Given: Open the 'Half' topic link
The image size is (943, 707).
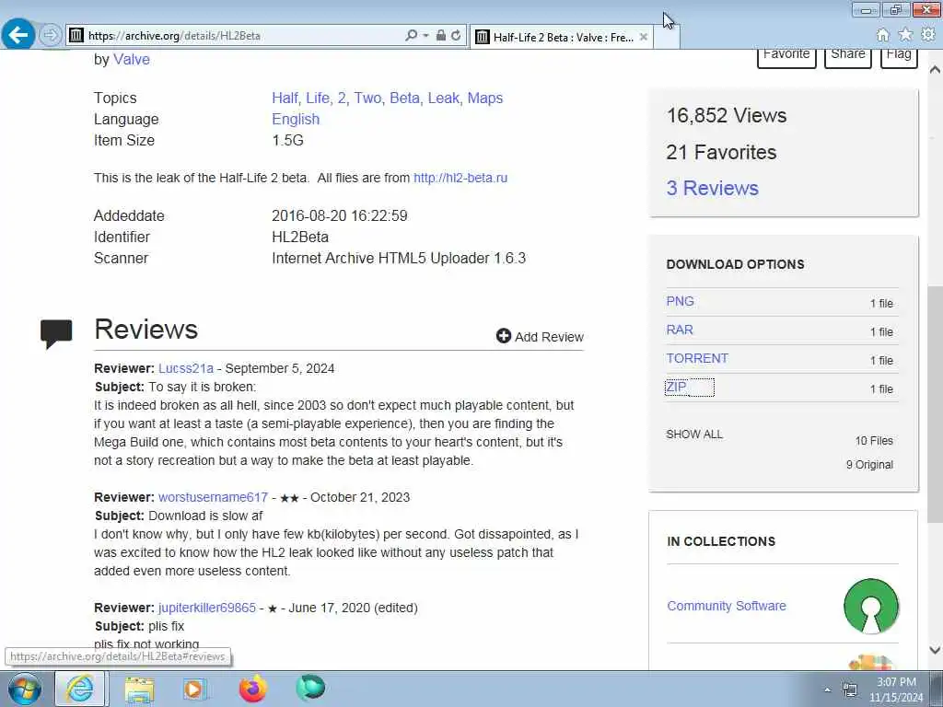Looking at the screenshot, I should [x=285, y=98].
